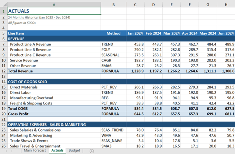
Task: Select row 20 header
Action: [3, 114]
